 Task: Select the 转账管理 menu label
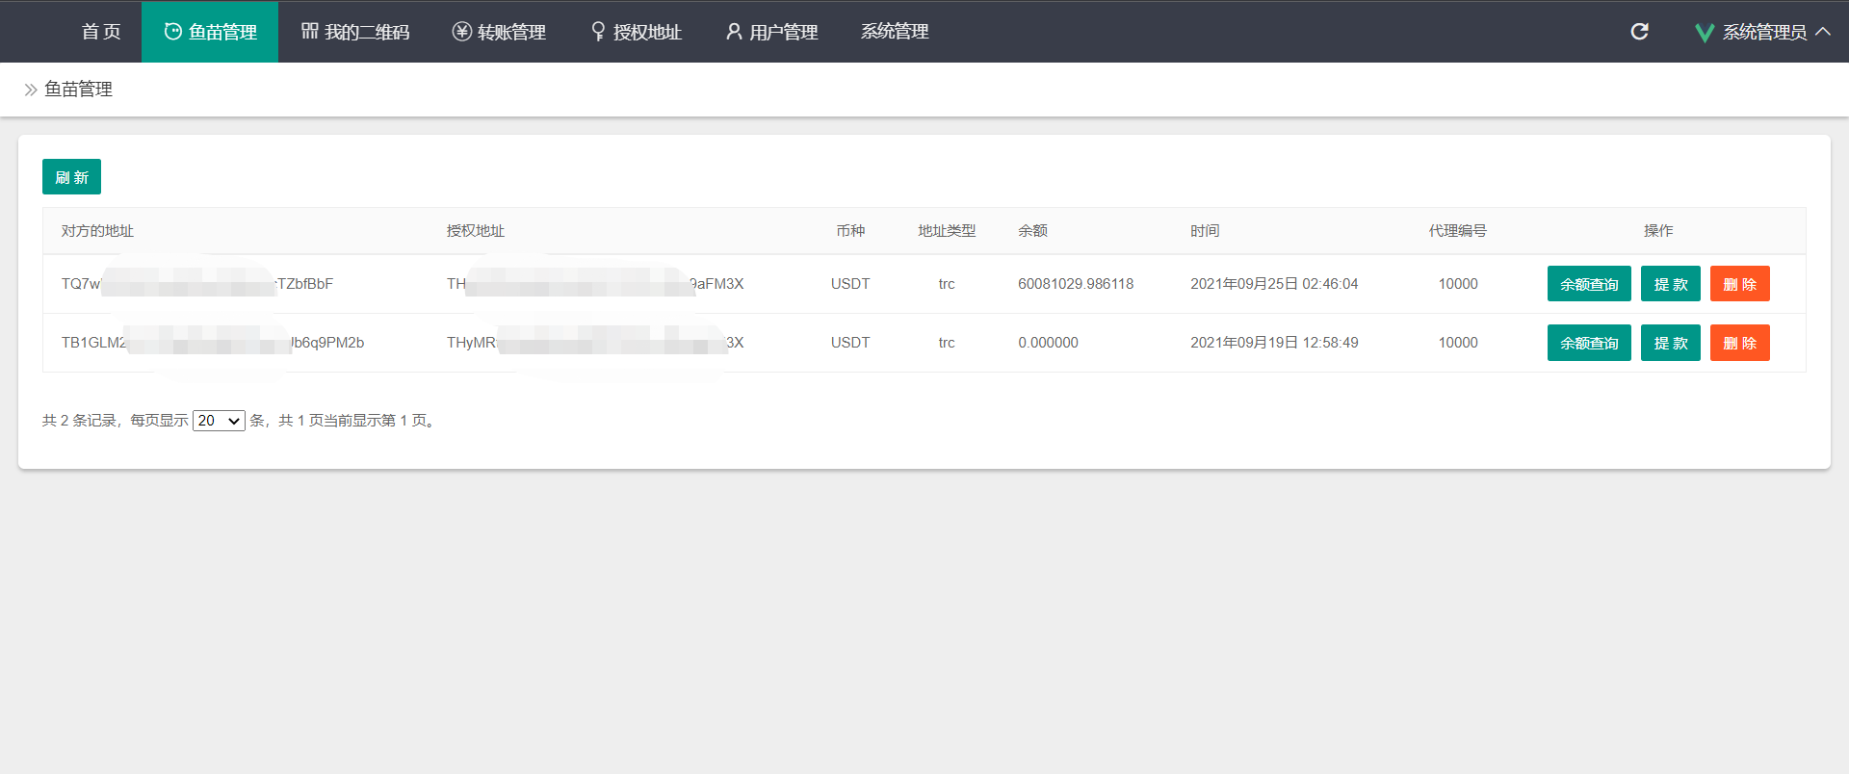[511, 32]
